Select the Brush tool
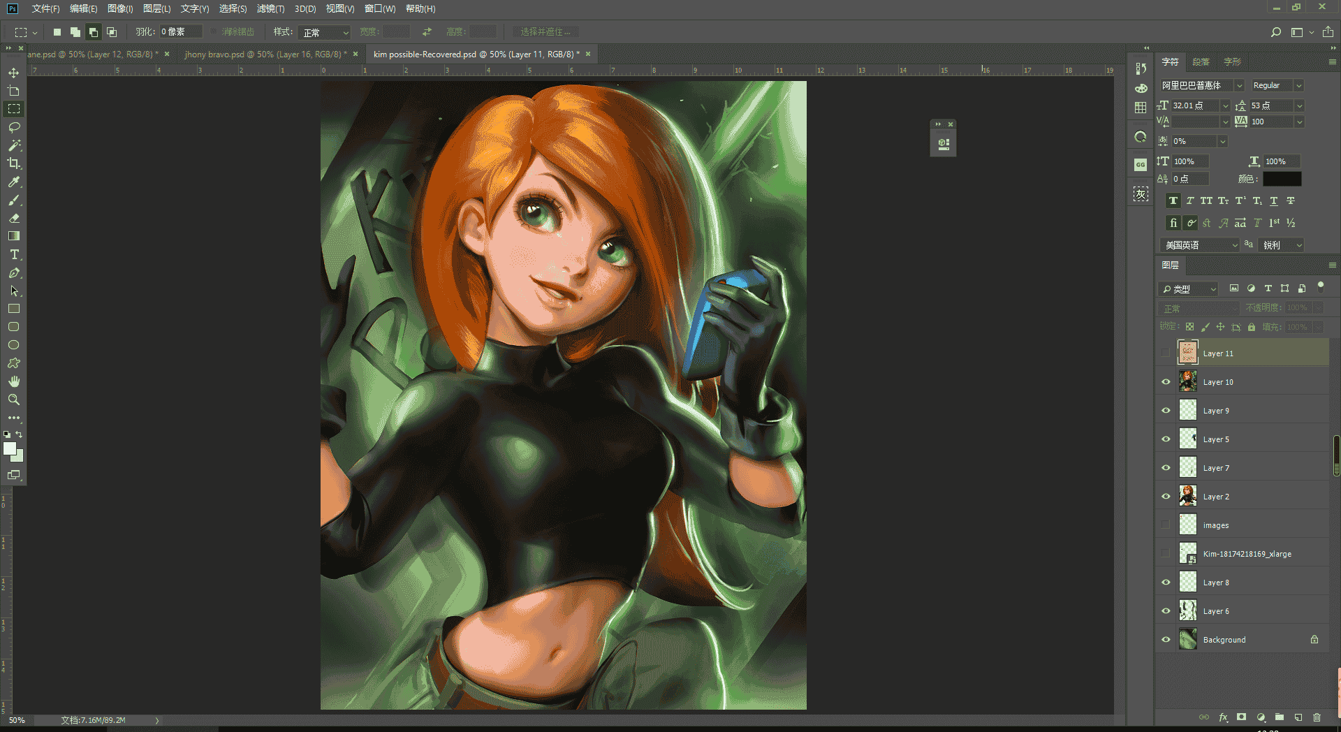Screen dimensions: 1341x732 click(13, 200)
